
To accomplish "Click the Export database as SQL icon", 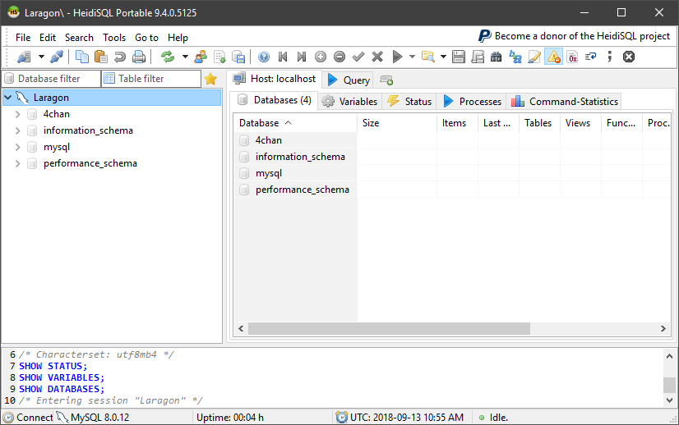I will pos(238,57).
